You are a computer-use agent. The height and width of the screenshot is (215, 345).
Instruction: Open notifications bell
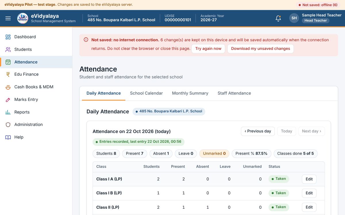tap(278, 18)
